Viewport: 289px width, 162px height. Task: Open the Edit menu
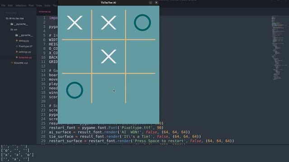10,5
